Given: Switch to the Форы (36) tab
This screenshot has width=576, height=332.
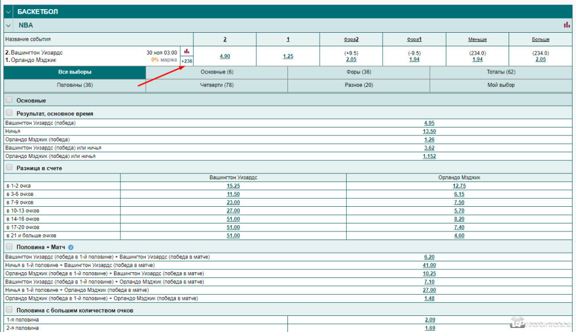Looking at the screenshot, I should pyautogui.click(x=358, y=72).
